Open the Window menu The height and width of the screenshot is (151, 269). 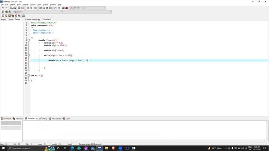53,5
